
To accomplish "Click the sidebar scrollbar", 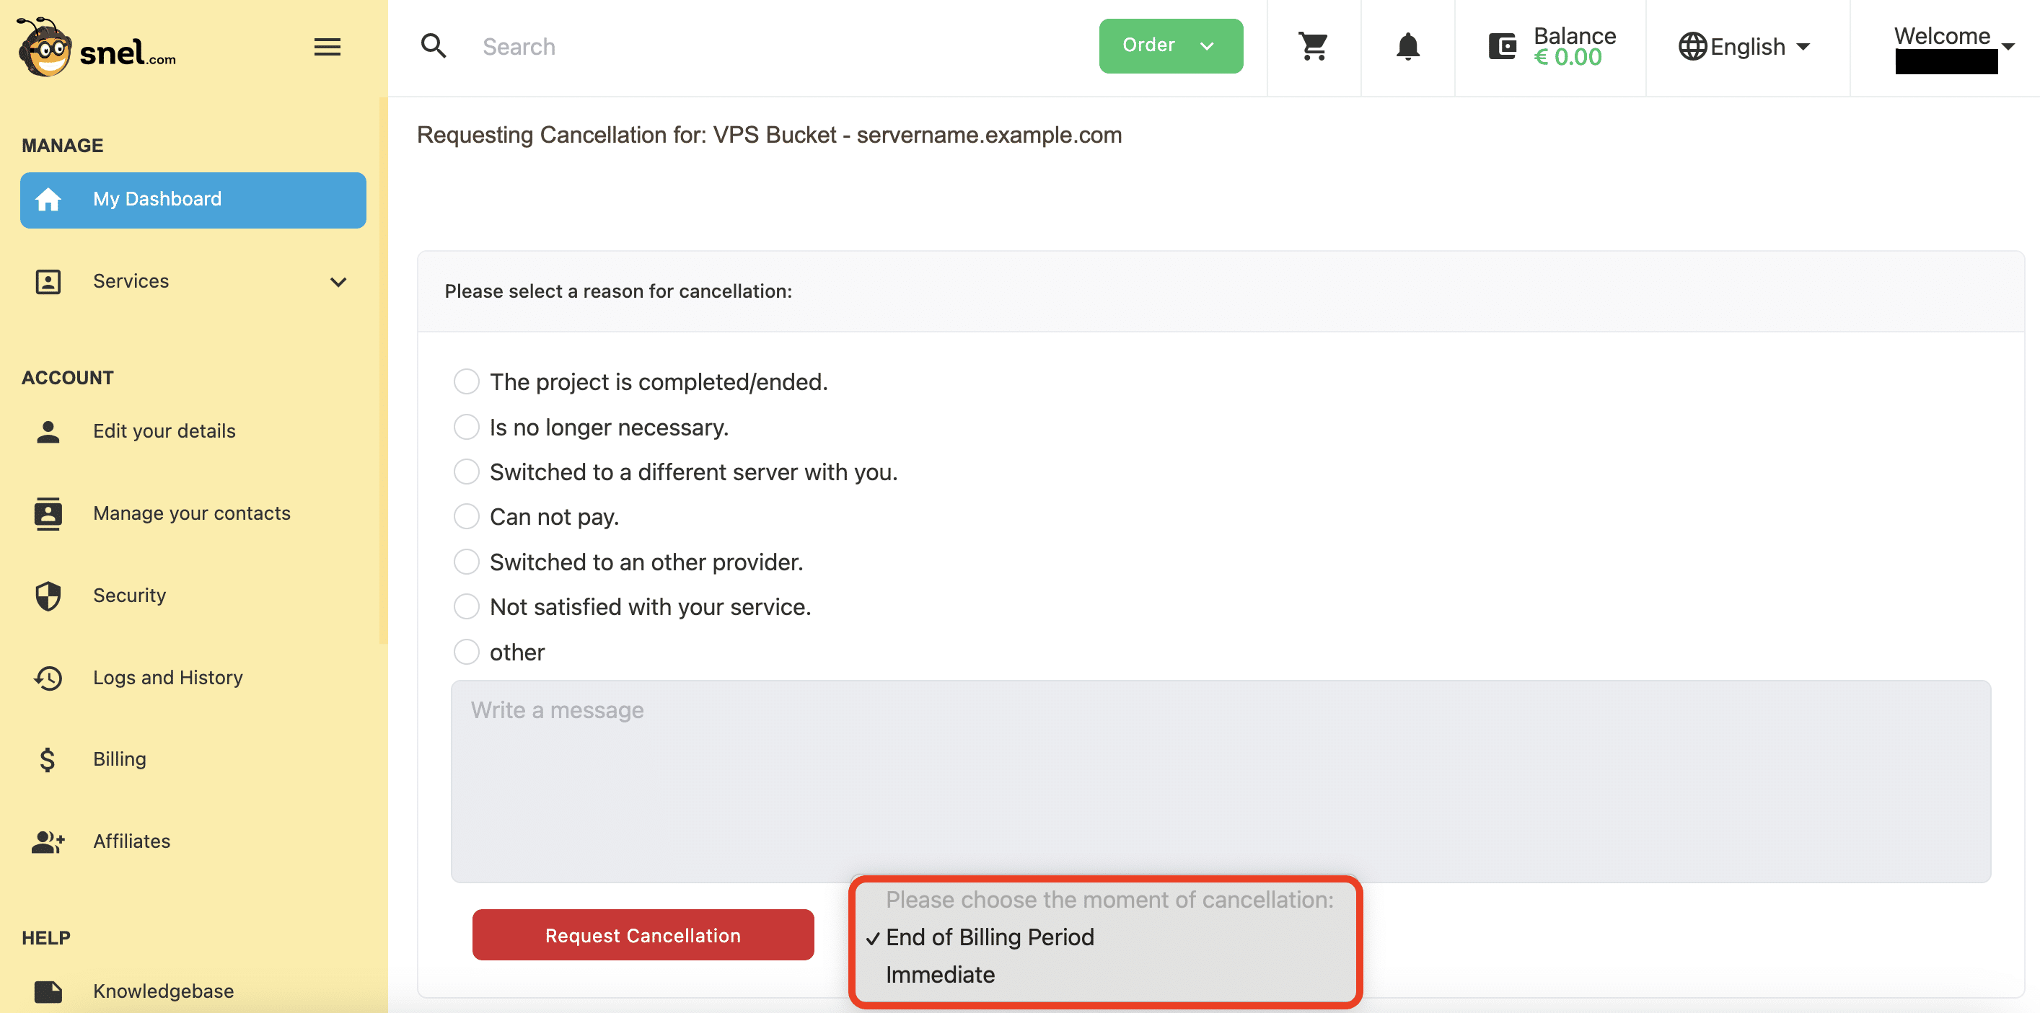I will (383, 371).
